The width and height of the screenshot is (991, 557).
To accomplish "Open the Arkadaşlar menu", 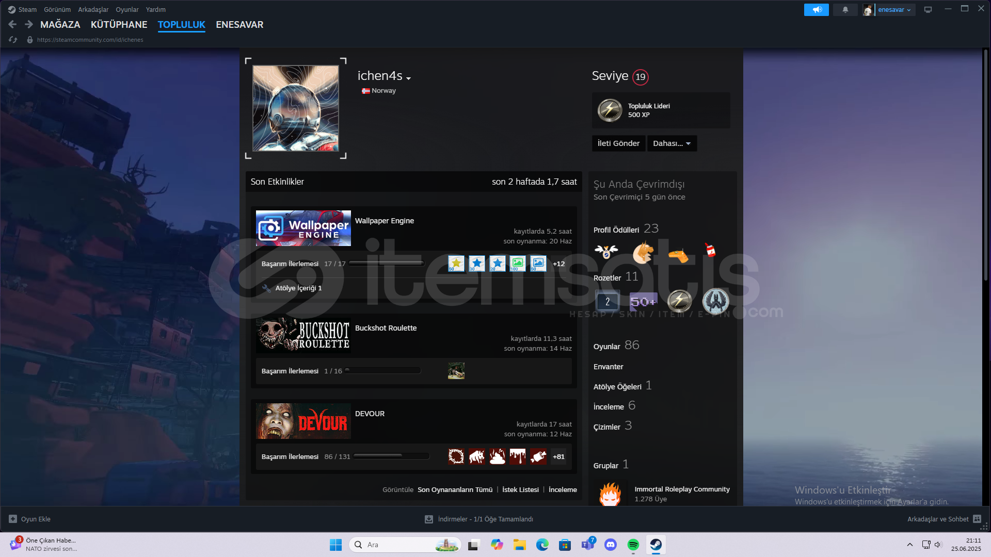I will tap(93, 9).
